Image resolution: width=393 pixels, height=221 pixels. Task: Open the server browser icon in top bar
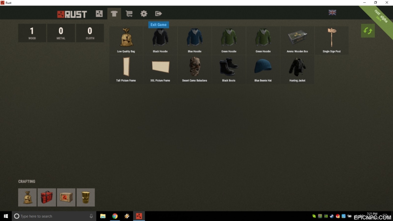pos(99,14)
